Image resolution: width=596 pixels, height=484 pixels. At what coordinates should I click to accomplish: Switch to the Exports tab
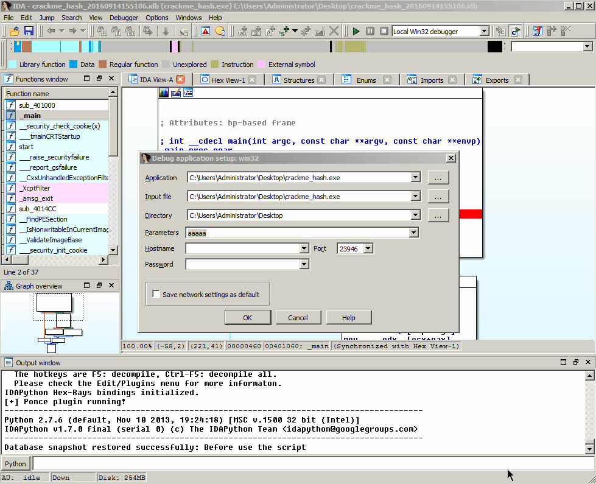pyautogui.click(x=497, y=80)
